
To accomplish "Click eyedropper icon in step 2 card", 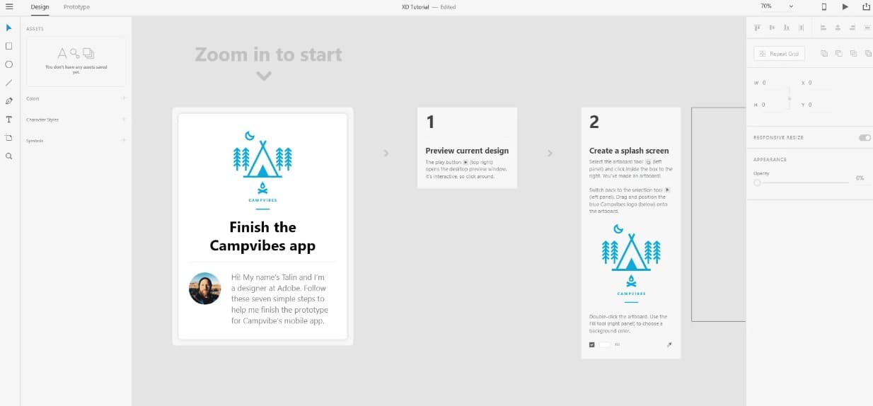I will [669, 344].
